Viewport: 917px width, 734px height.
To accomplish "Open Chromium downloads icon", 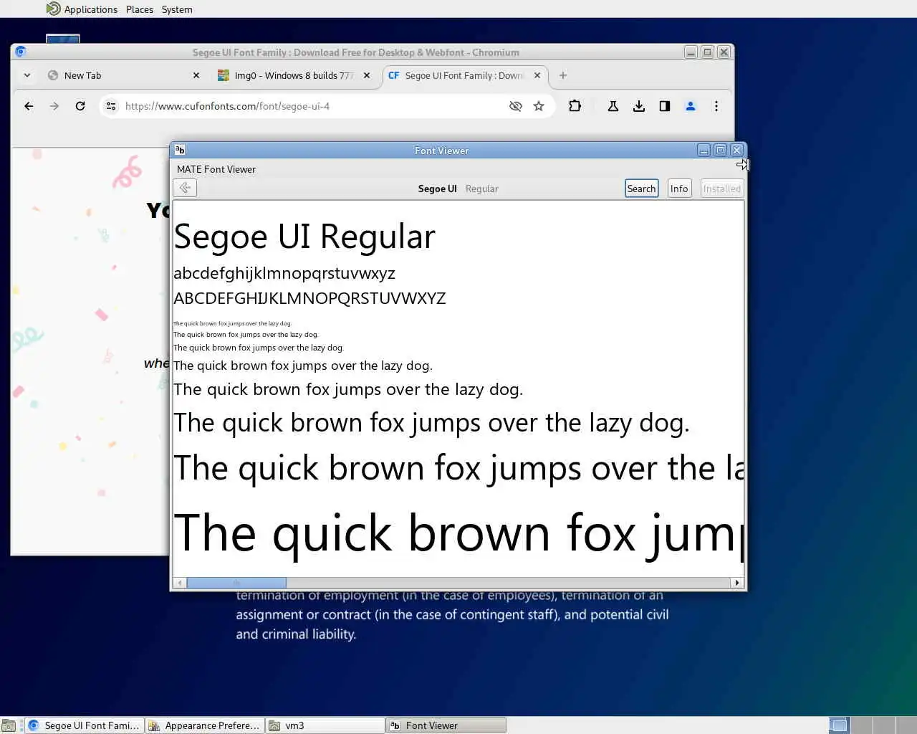I will pos(639,106).
